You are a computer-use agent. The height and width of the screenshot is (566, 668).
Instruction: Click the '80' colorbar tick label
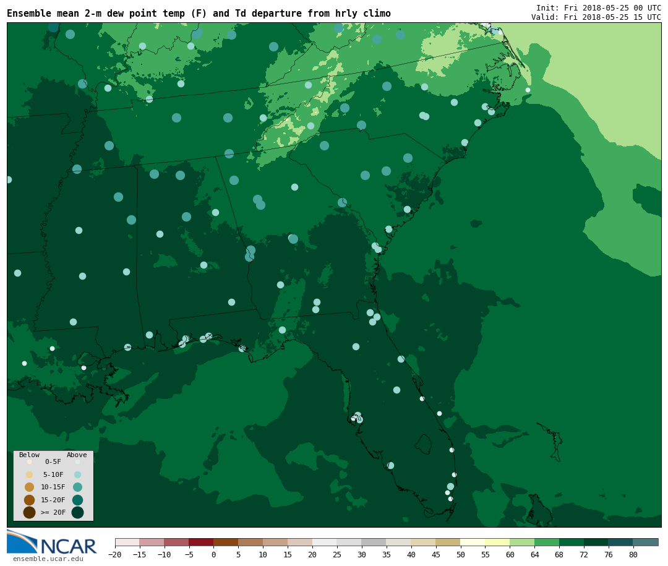pyautogui.click(x=634, y=554)
